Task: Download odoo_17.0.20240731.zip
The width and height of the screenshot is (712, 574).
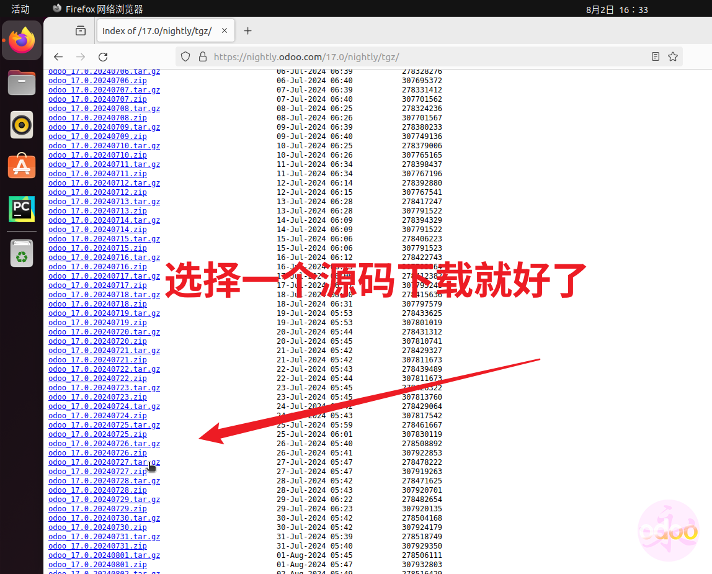Action: click(x=97, y=546)
